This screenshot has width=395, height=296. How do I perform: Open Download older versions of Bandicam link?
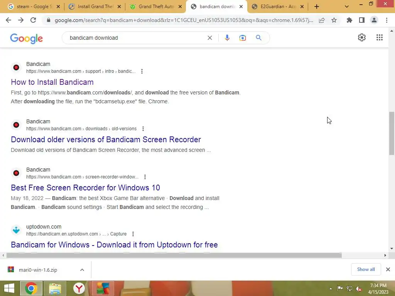click(106, 140)
